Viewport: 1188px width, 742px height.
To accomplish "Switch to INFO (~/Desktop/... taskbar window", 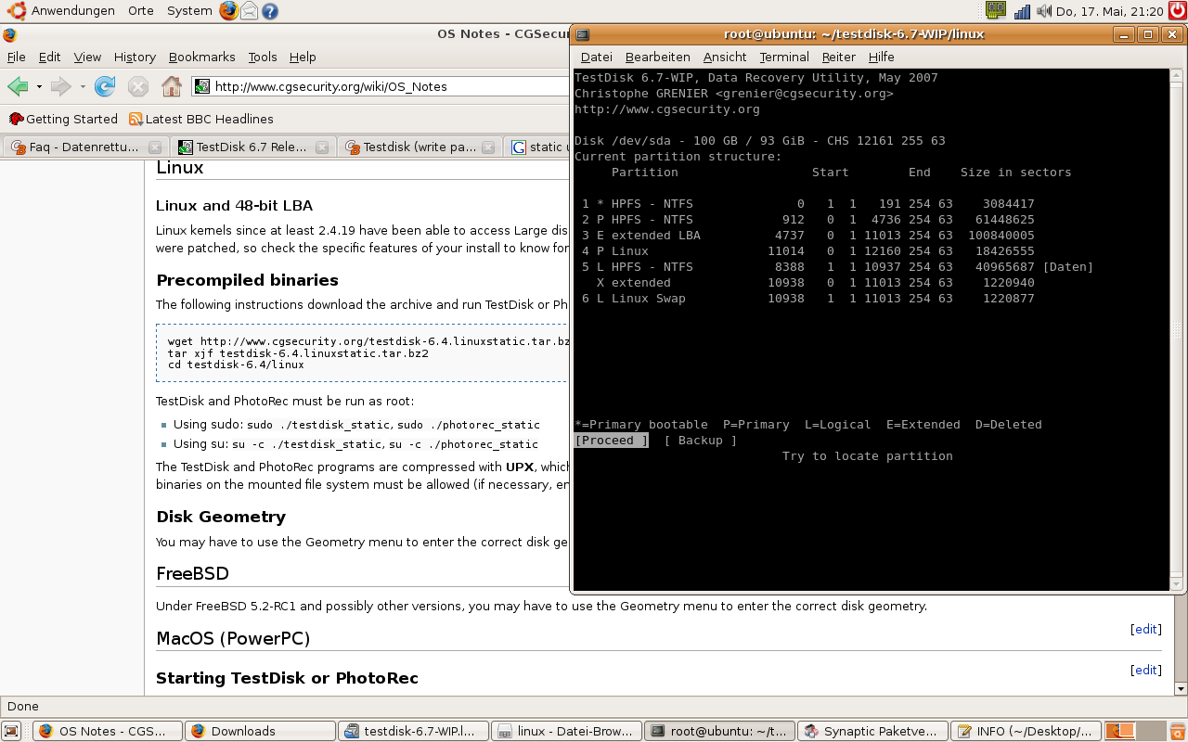I will [x=1026, y=731].
